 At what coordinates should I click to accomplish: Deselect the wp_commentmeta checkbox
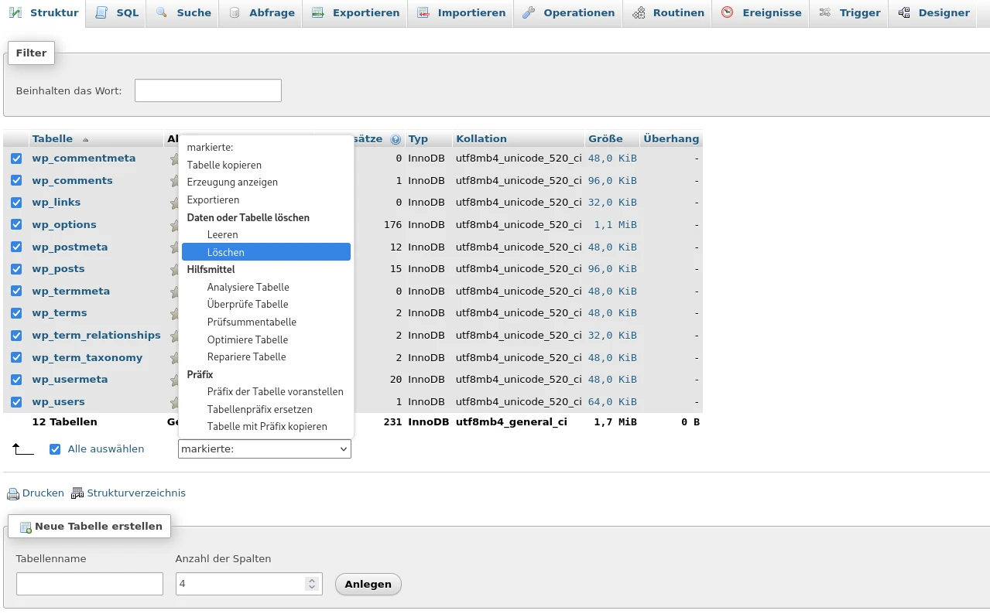coord(15,157)
